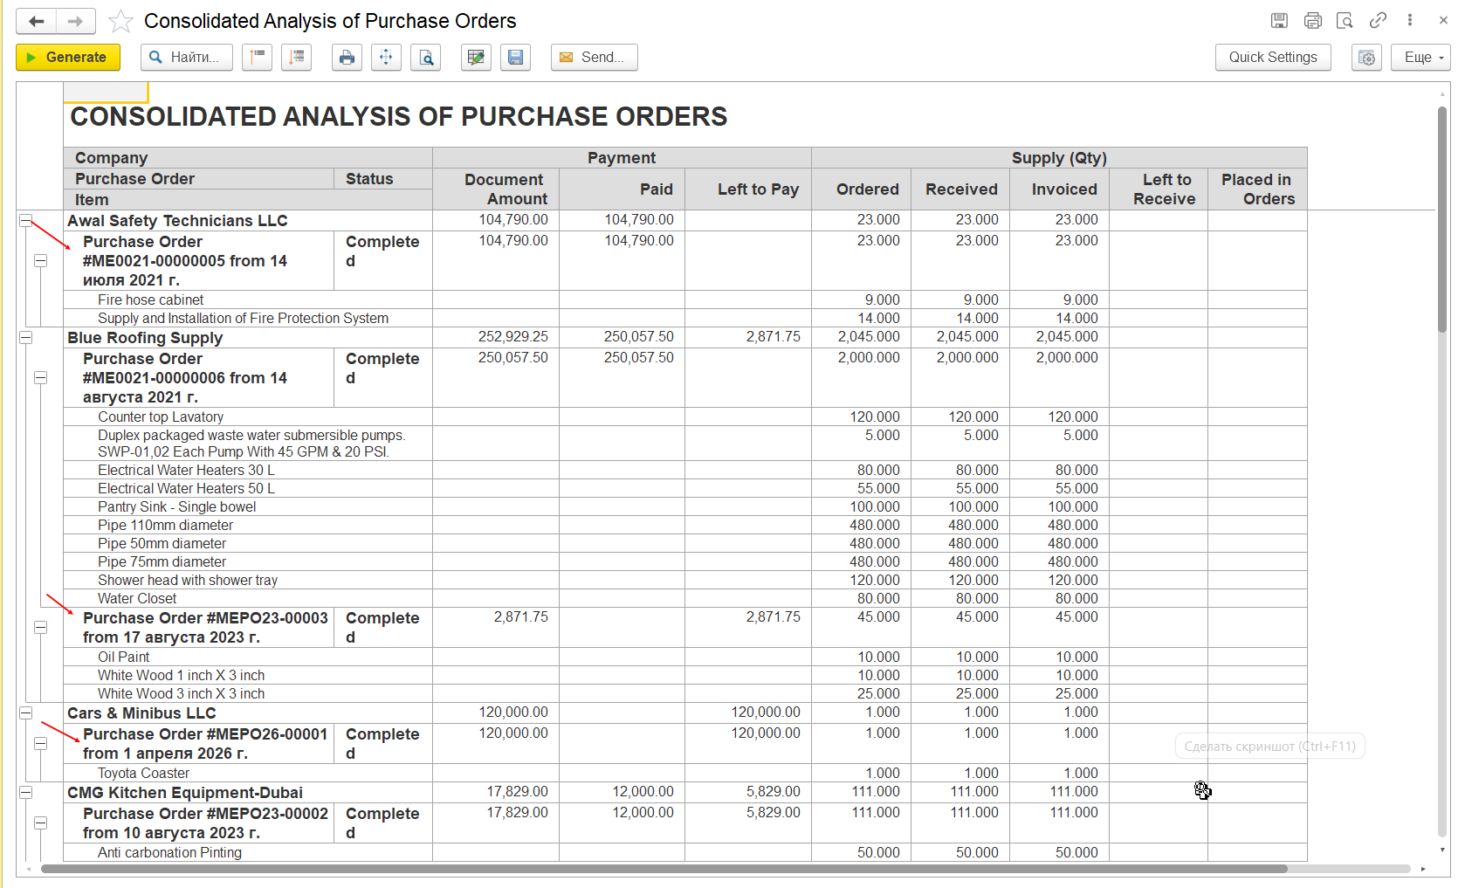Collapse Blue Roofing Supply group
1472x888 pixels.
[x=26, y=338]
